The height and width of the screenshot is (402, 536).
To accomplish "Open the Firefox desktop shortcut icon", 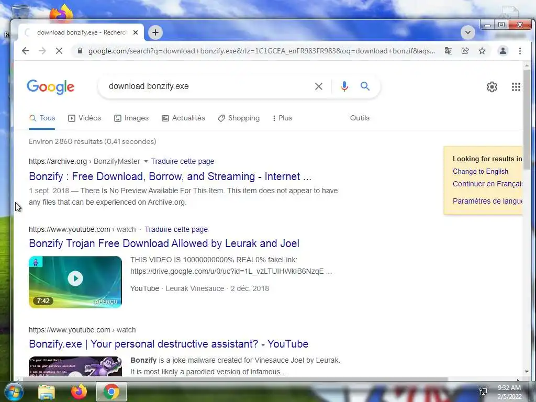I will click(62, 13).
